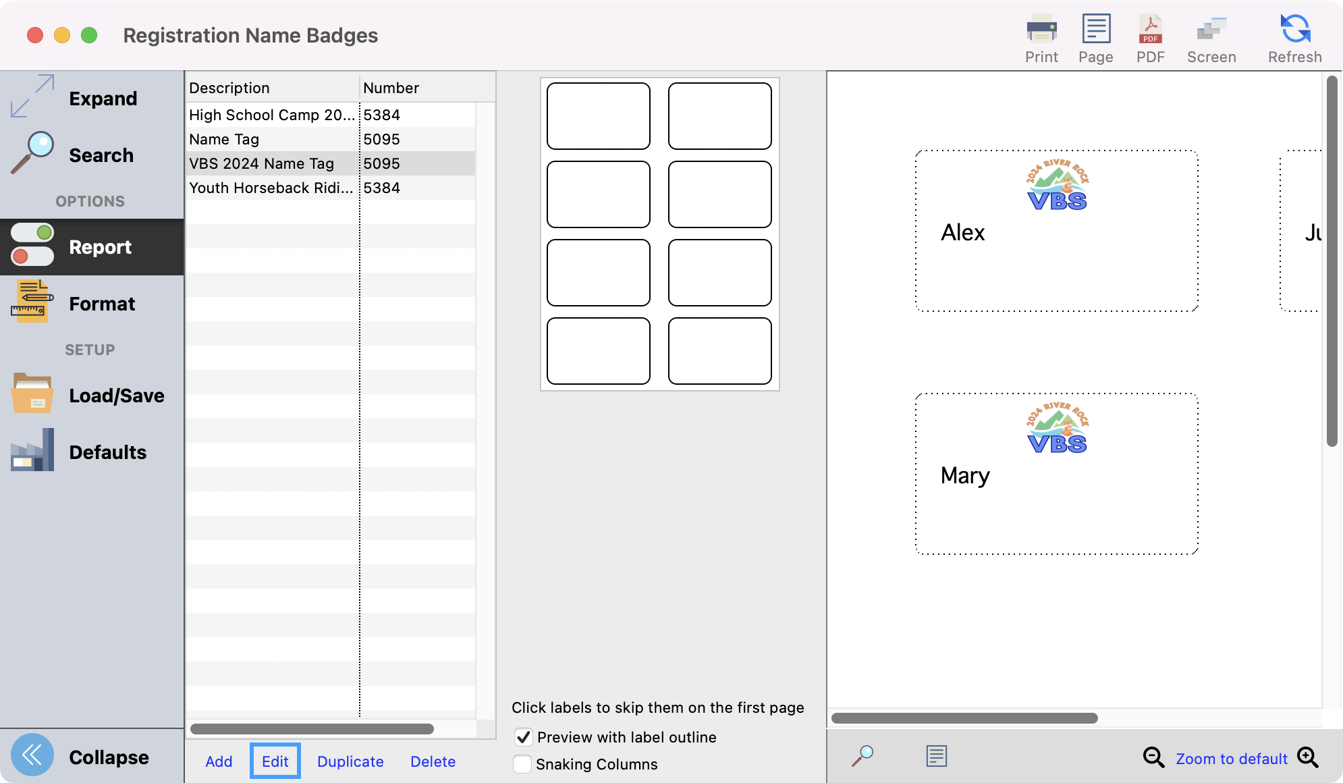Click the zoom out magnifier icon
1343x783 pixels.
coord(1153,757)
